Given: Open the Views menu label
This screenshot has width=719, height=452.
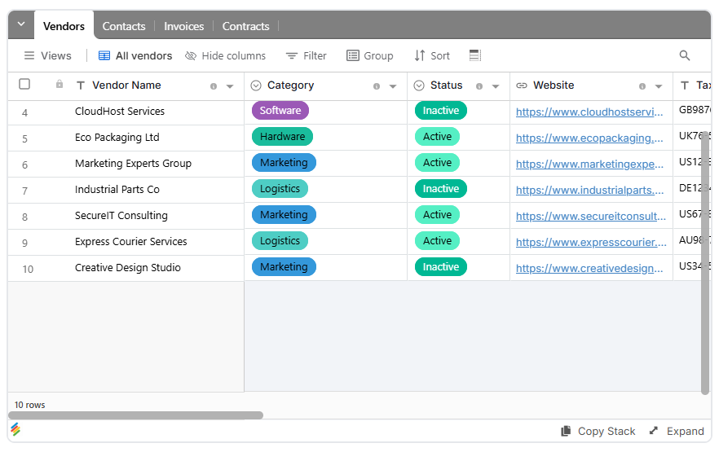Looking at the screenshot, I should [56, 55].
